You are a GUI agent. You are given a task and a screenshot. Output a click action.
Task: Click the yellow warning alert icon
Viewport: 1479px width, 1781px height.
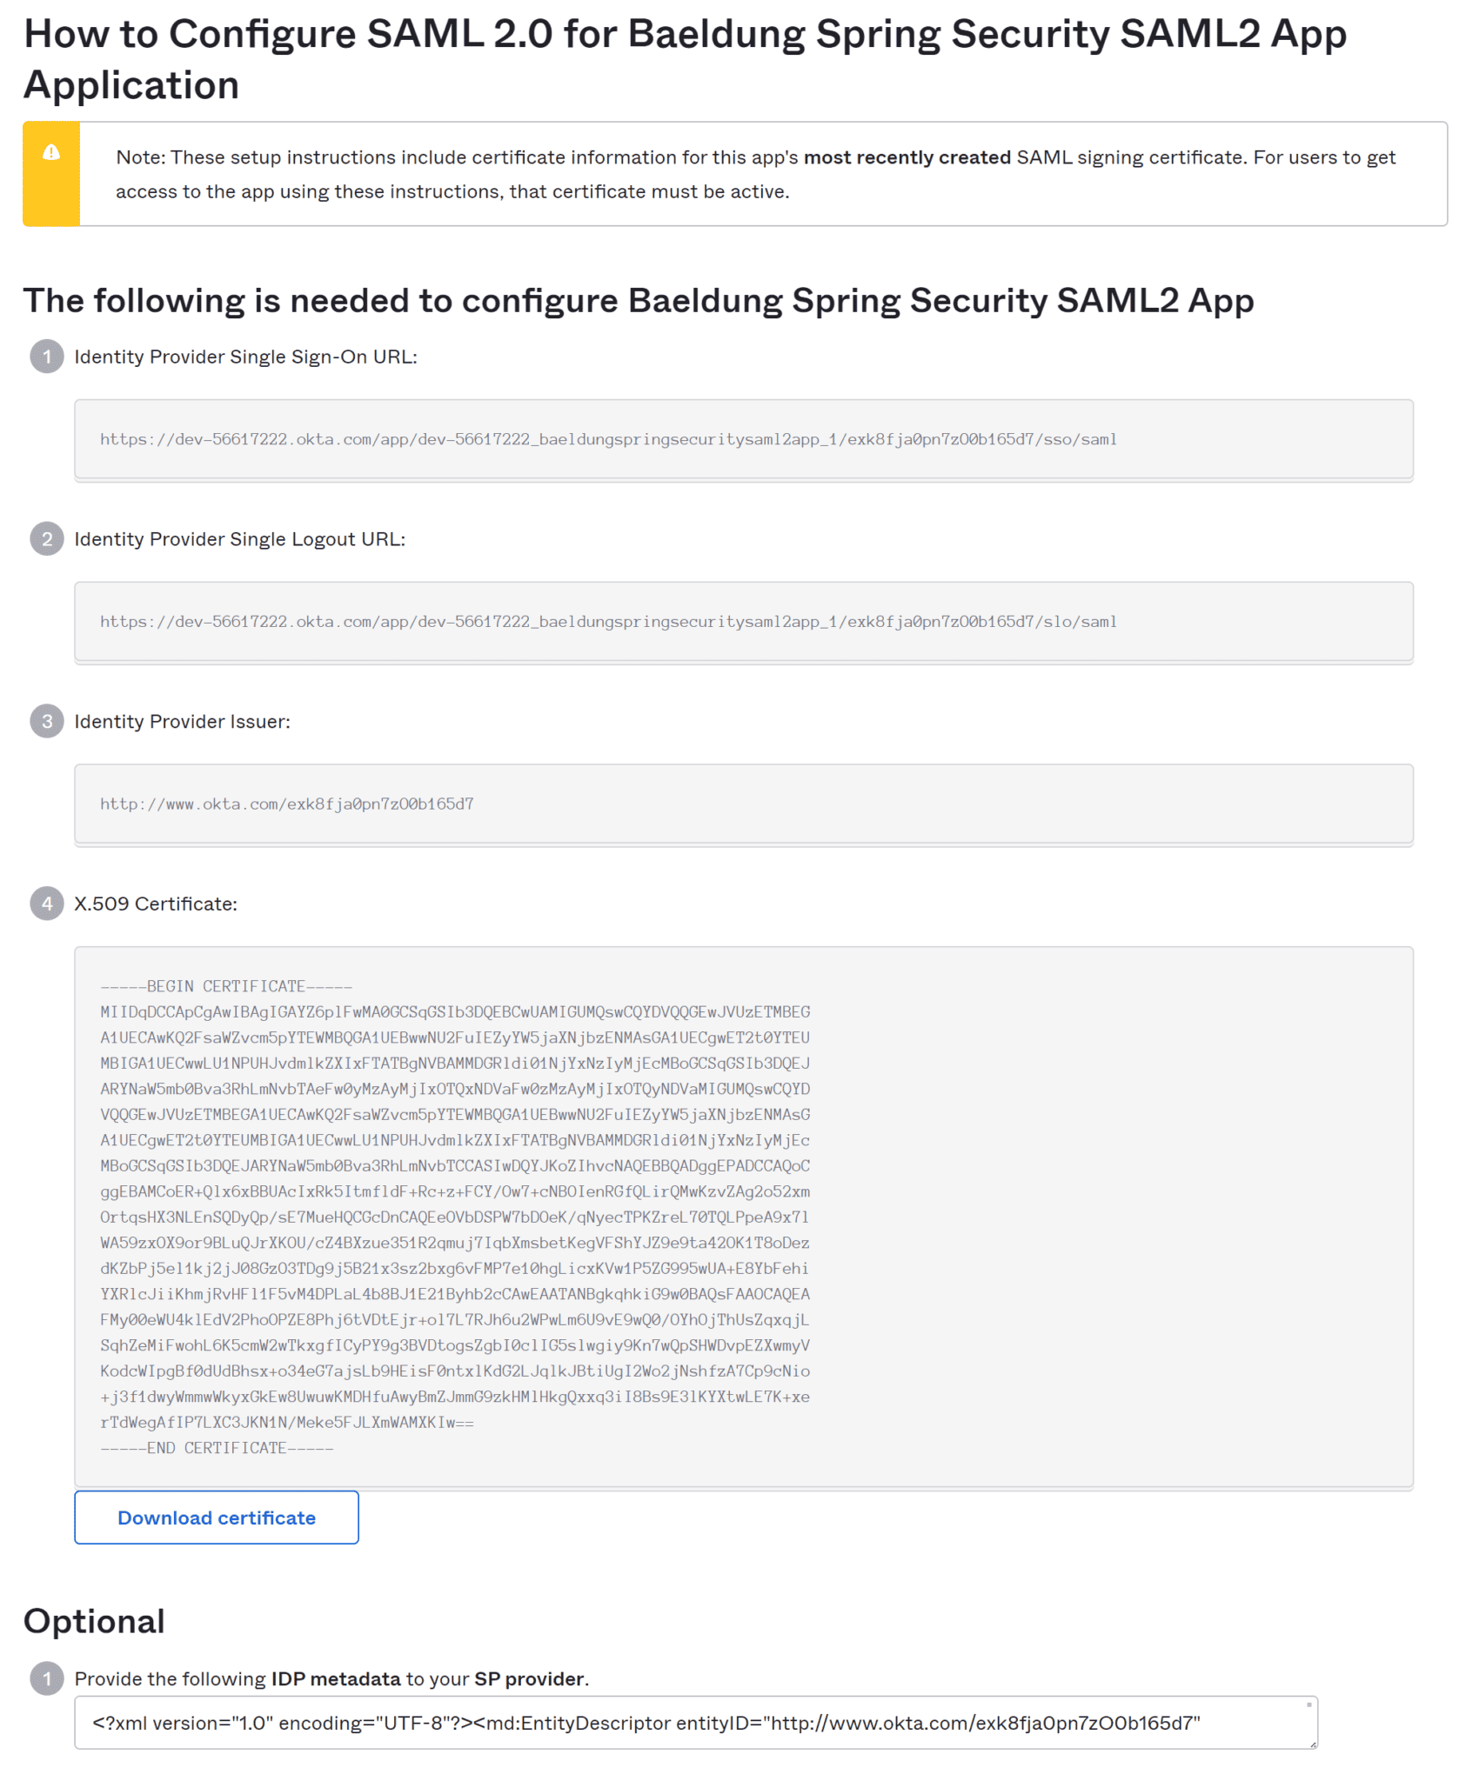click(50, 153)
